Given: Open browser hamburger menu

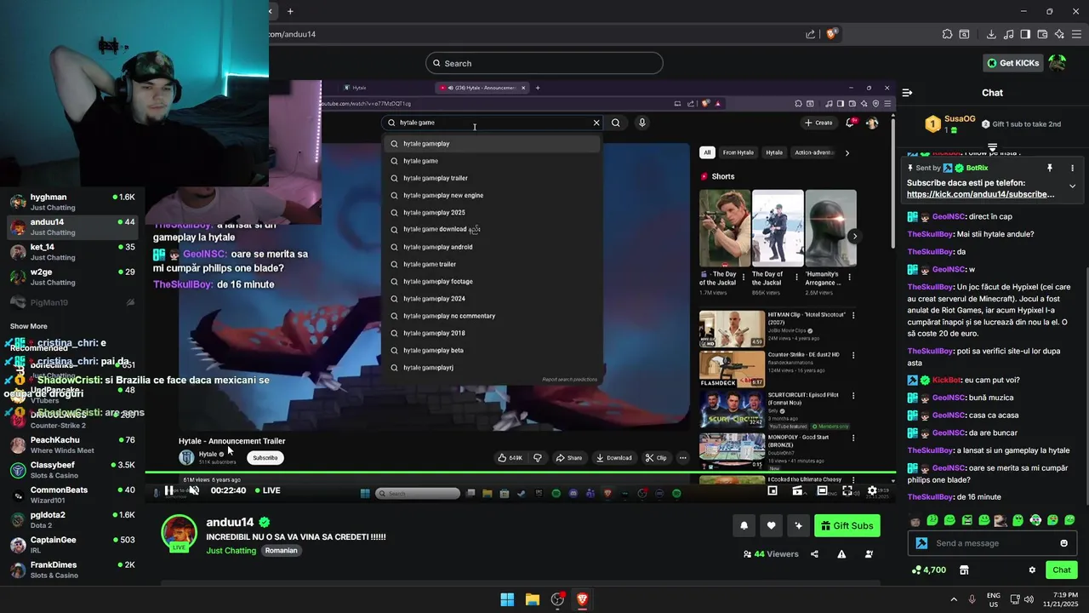Looking at the screenshot, I should [x=1076, y=34].
